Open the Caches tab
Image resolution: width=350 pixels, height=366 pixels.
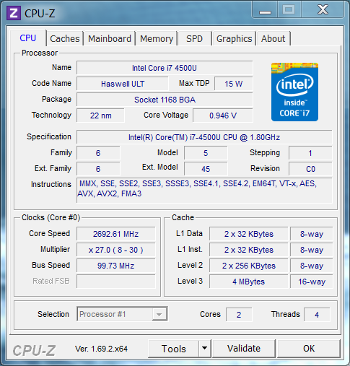point(65,38)
